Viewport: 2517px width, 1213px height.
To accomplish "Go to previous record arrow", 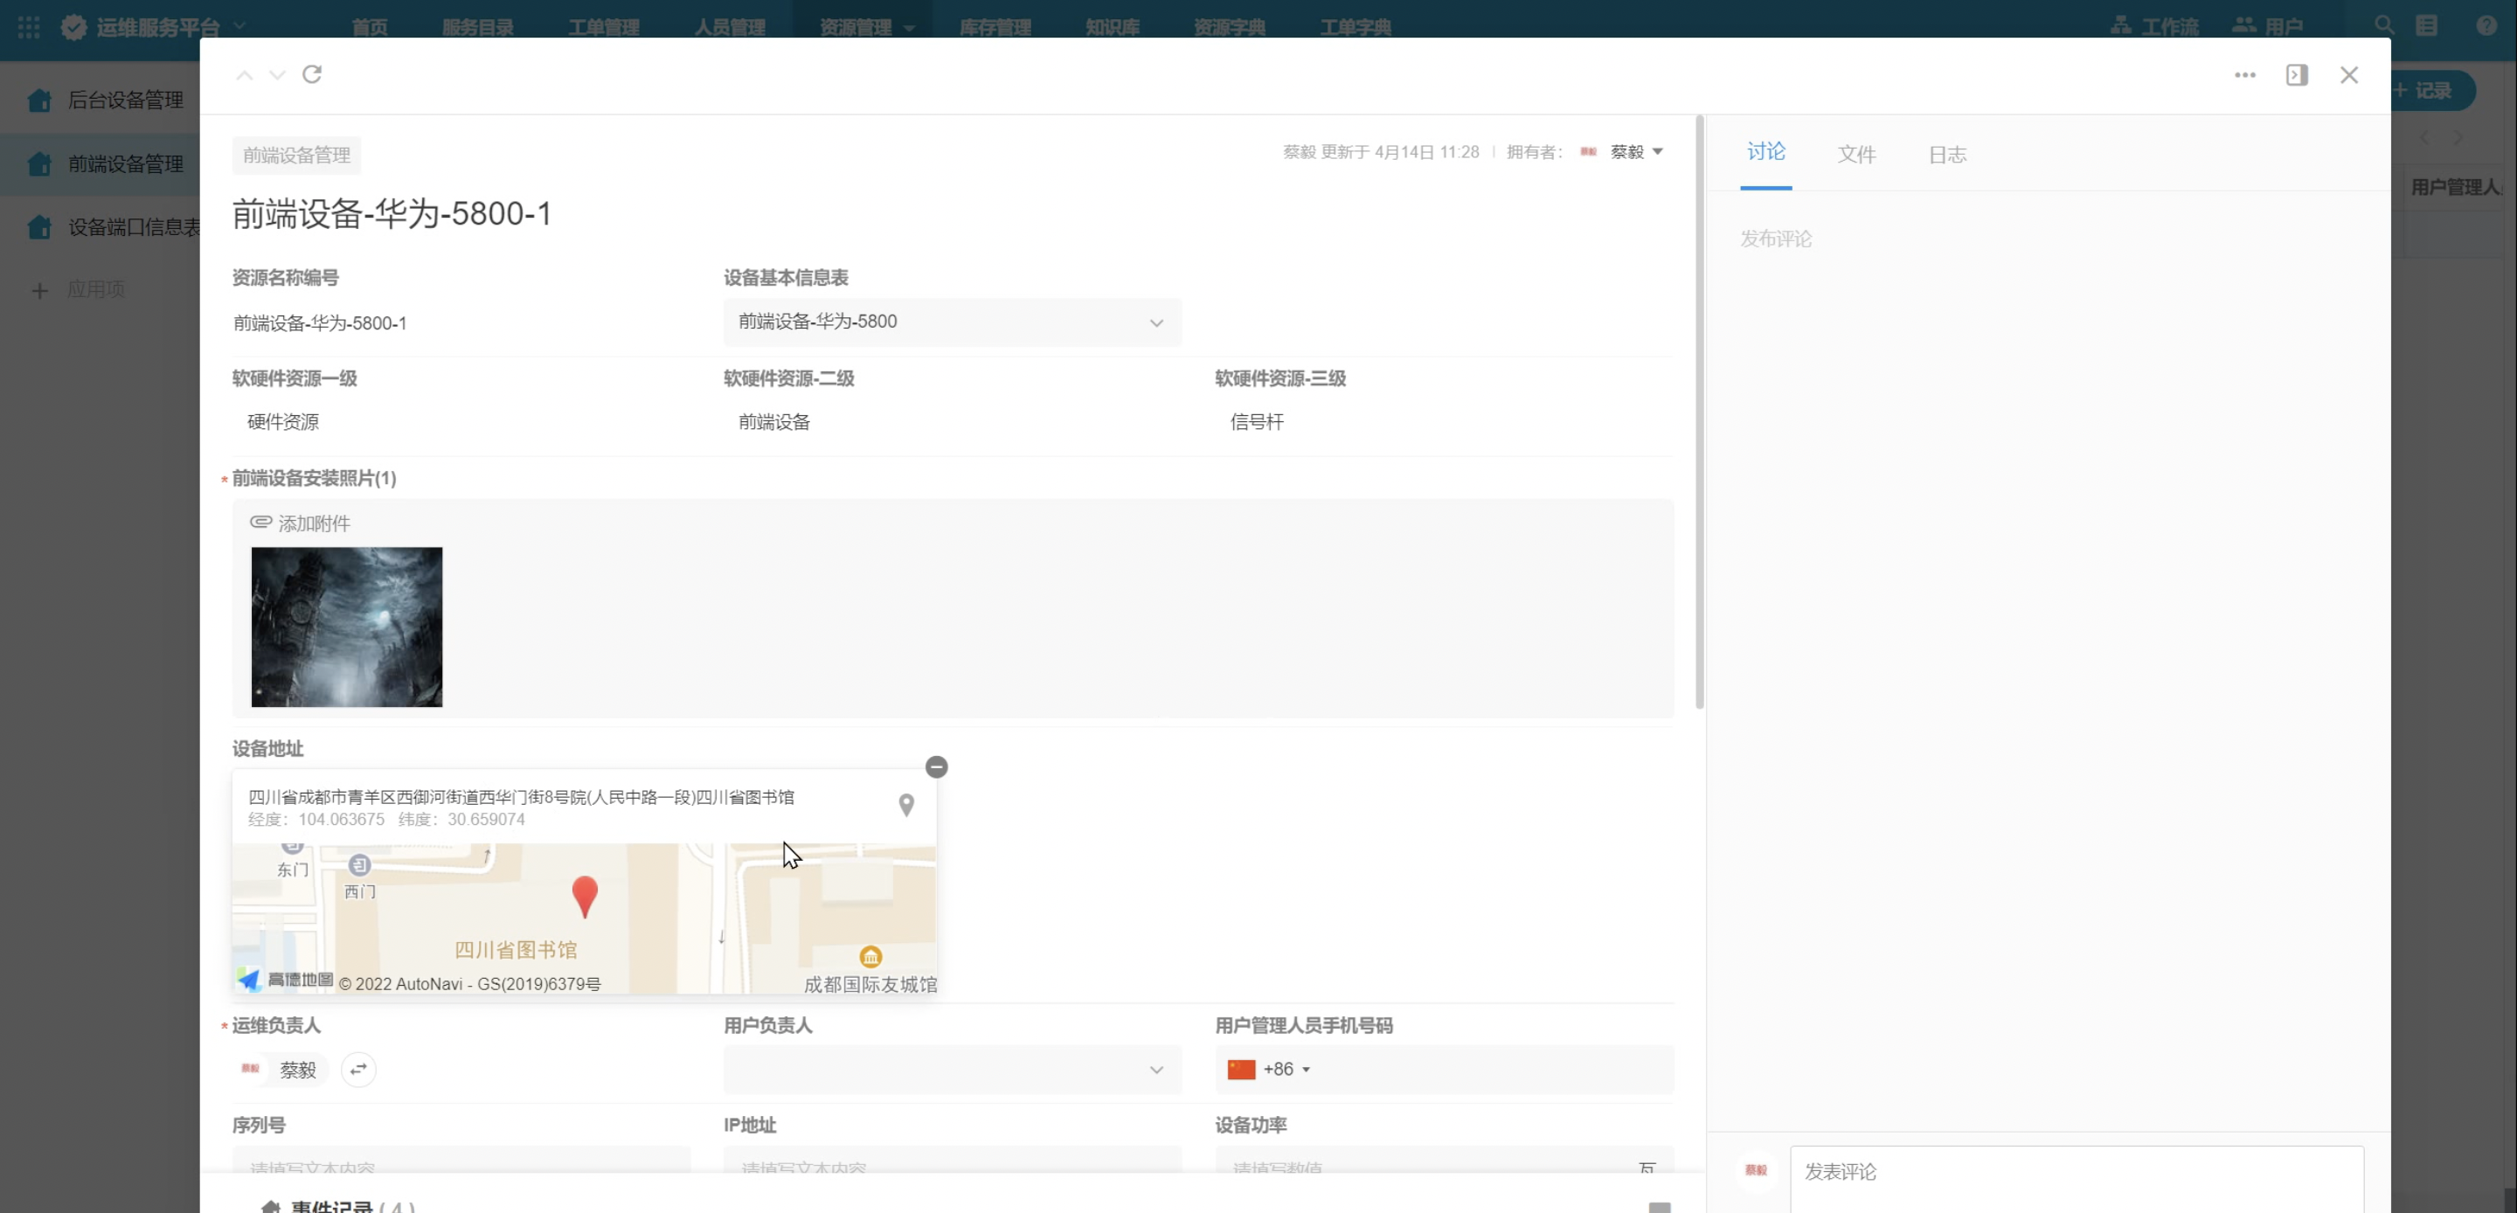I will [x=245, y=75].
